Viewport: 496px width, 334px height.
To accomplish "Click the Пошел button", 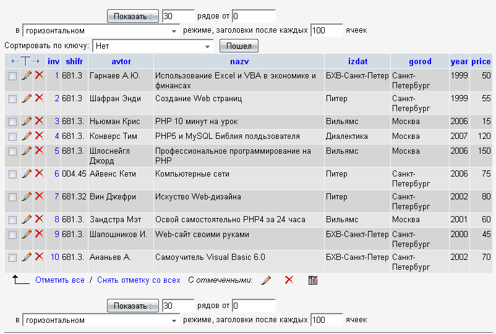I will (x=239, y=46).
